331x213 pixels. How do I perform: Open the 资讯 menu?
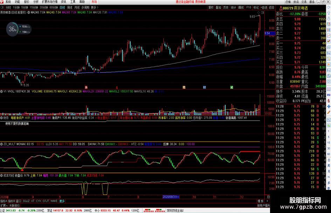coord(63,2)
